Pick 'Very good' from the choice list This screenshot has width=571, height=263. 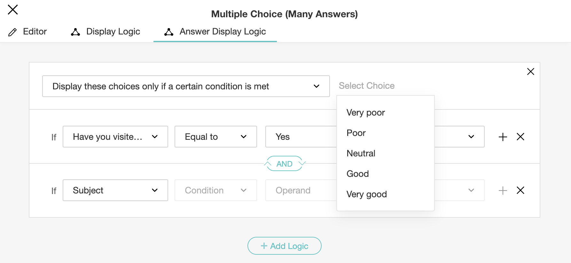point(367,194)
